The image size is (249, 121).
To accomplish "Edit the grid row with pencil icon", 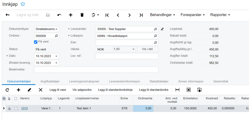I will (29, 90).
